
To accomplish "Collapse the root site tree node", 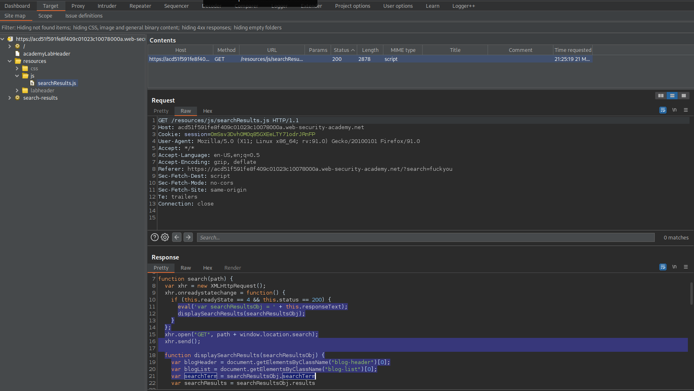I will [x=3, y=39].
